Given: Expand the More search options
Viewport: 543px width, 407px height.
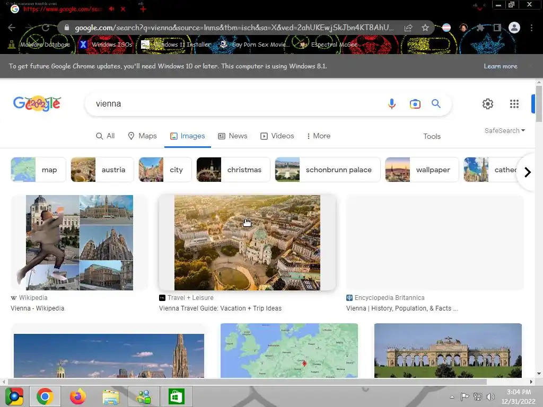Looking at the screenshot, I should 318,136.
